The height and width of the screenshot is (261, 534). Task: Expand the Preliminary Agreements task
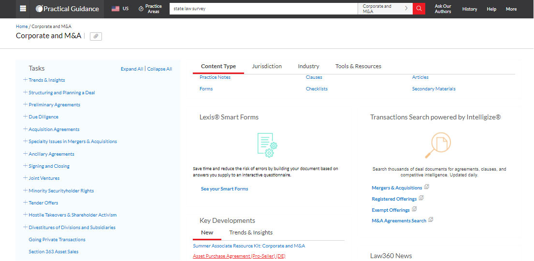(25, 104)
